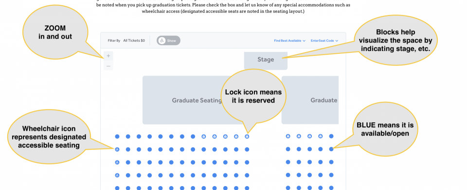
Task: Toggle the wheelchair accessible Show switch
Action: [169, 41]
